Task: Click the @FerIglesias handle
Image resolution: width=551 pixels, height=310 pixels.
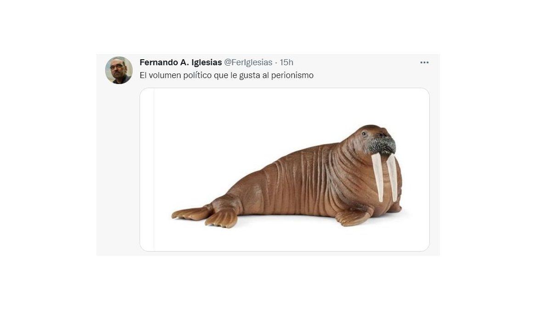Action: (248, 62)
